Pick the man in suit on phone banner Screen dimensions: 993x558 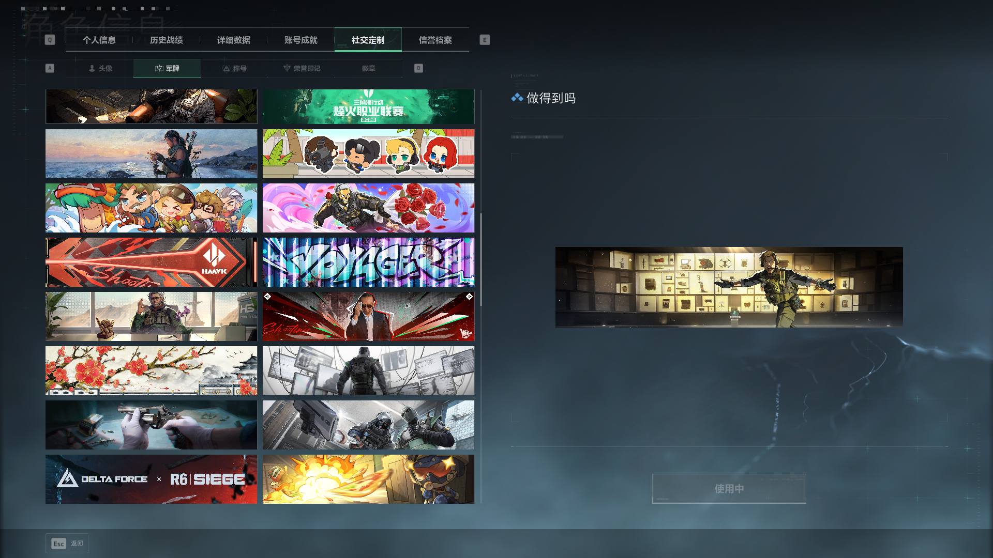point(368,316)
